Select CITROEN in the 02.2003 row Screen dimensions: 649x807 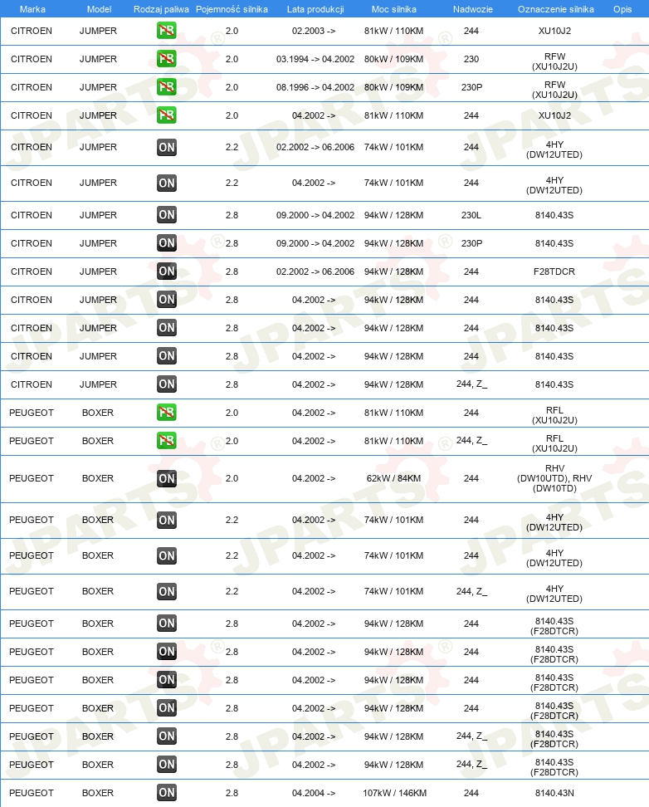coord(32,31)
